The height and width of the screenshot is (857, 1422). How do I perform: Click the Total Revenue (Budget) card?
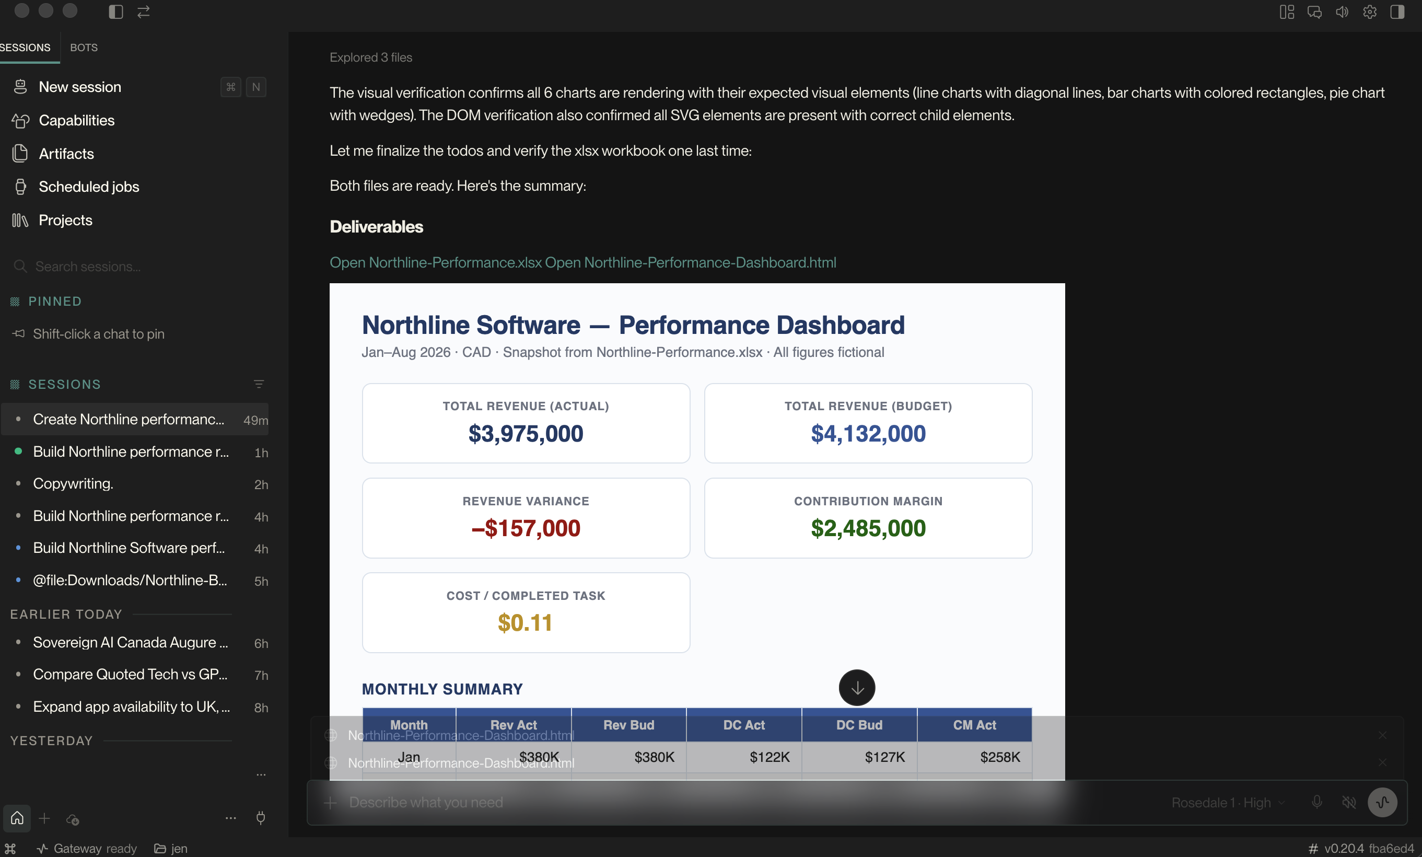tap(868, 423)
